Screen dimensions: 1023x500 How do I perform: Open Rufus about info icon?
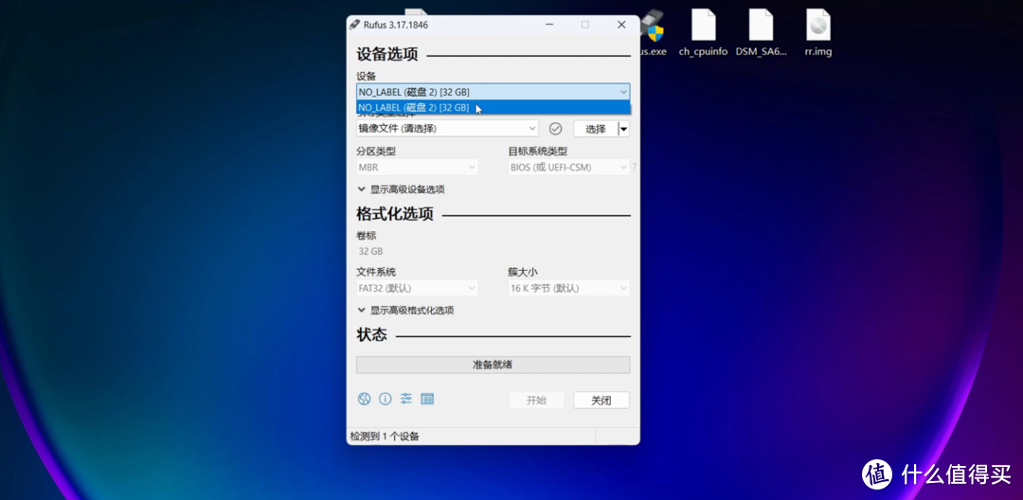[385, 399]
